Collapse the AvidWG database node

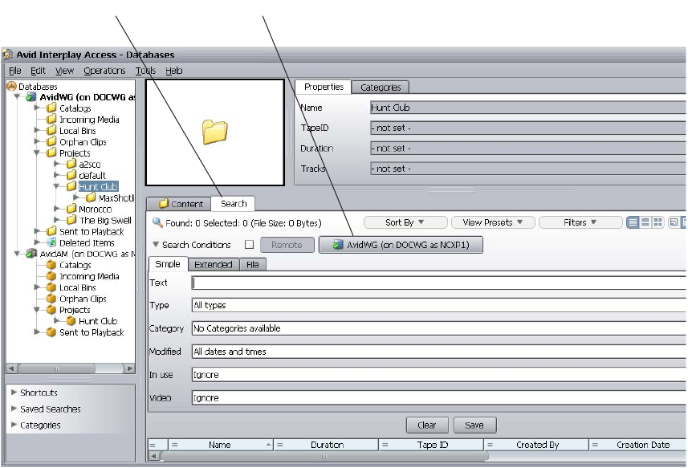[17, 97]
